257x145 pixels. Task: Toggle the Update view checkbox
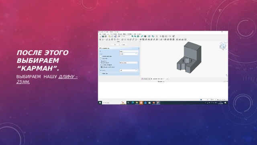[x=101, y=73]
